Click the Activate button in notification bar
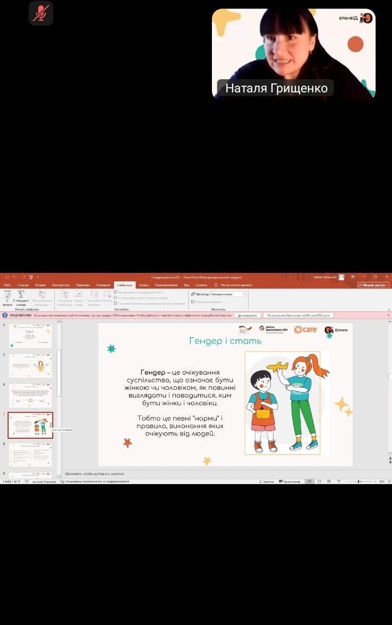Screen dimensions: 392x625 pyautogui.click(x=247, y=315)
